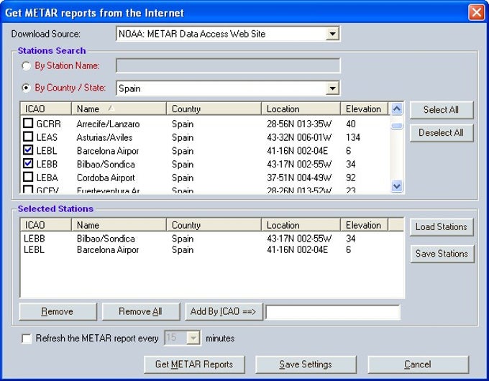
Task: Check the GCFV Fuerteventura station checkbox
Action: (28, 189)
